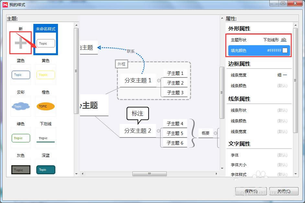Select the 下划线 underline topic style
Image resolution: width=305 pixels, height=203 pixels.
[x=45, y=138]
